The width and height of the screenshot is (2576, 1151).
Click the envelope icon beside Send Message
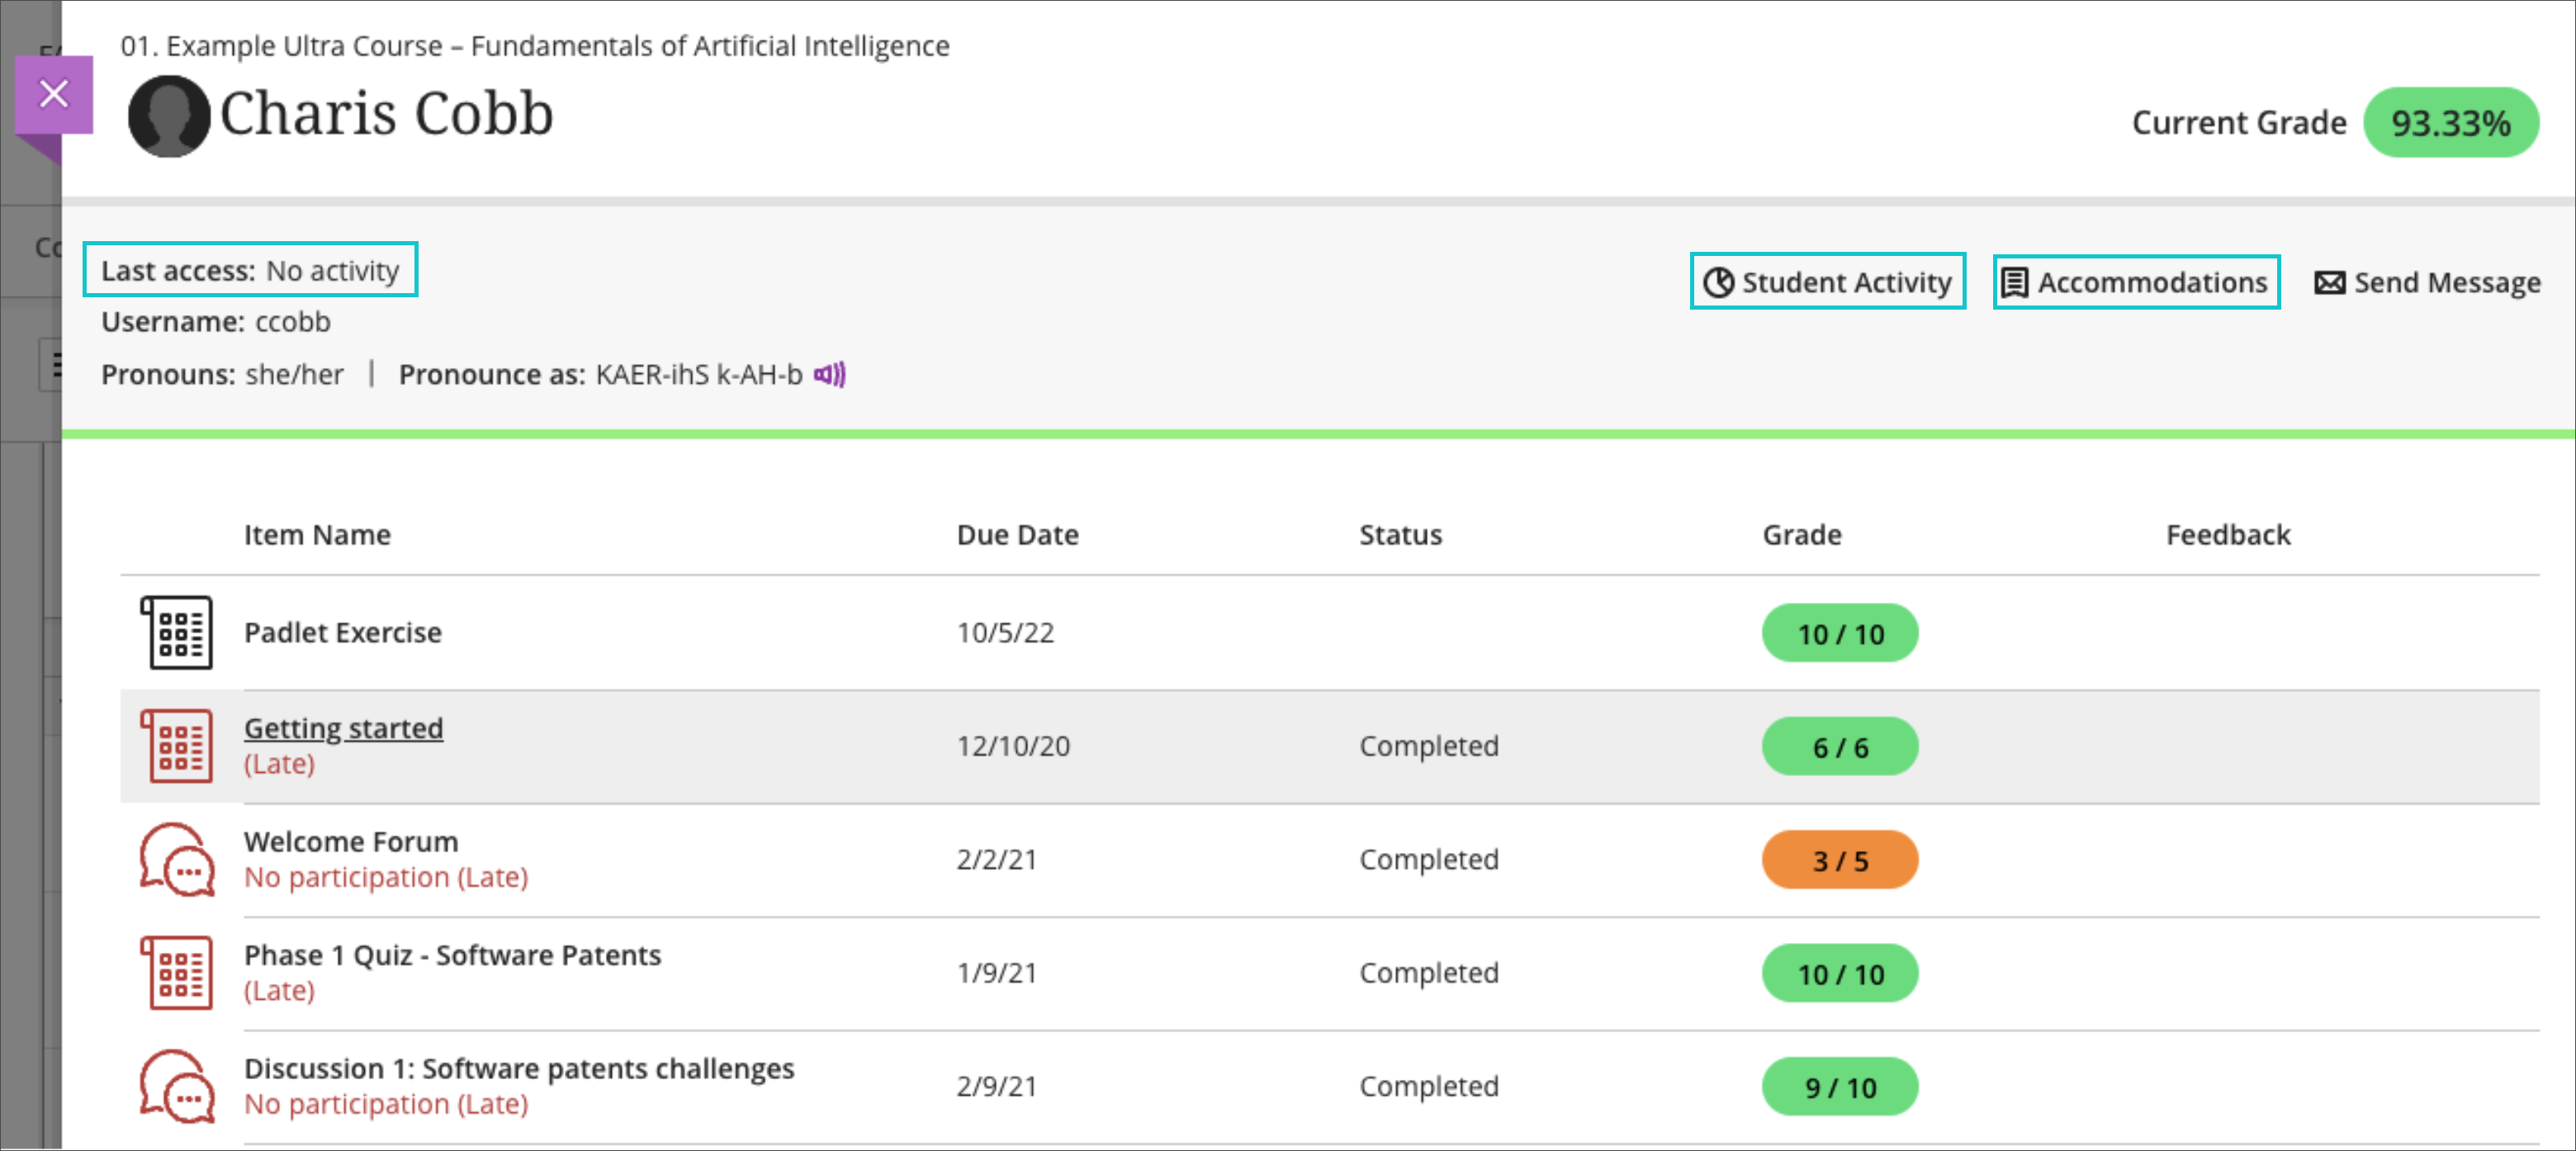2329,283
